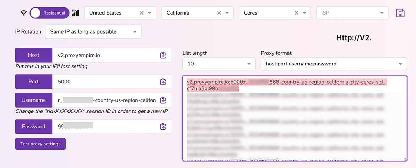Clear the California region selection
Viewport: 416px width, 168px height.
pyautogui.click(x=219, y=13)
